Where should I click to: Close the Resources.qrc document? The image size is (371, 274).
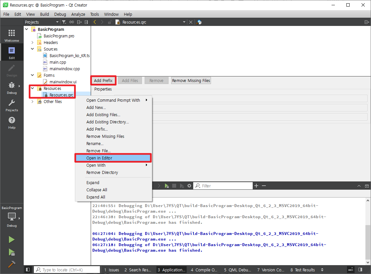tap(191, 22)
